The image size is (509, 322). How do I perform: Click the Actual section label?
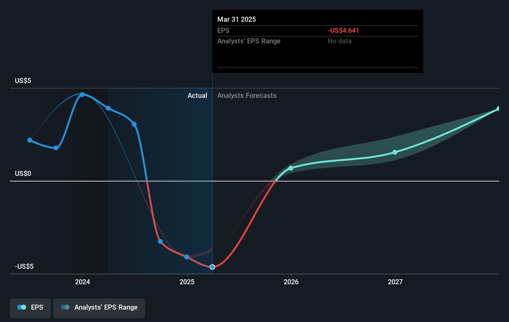(197, 95)
